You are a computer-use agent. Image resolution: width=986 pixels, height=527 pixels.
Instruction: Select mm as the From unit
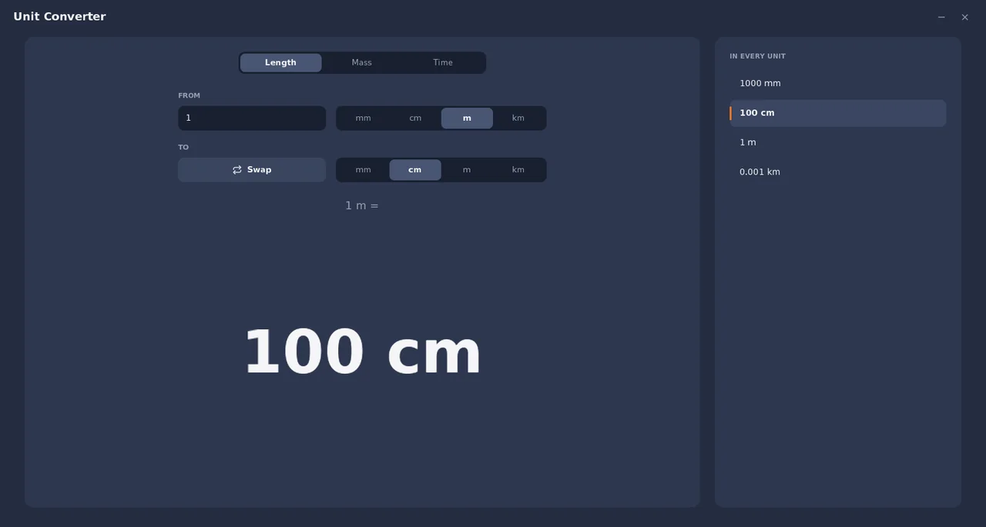(363, 118)
